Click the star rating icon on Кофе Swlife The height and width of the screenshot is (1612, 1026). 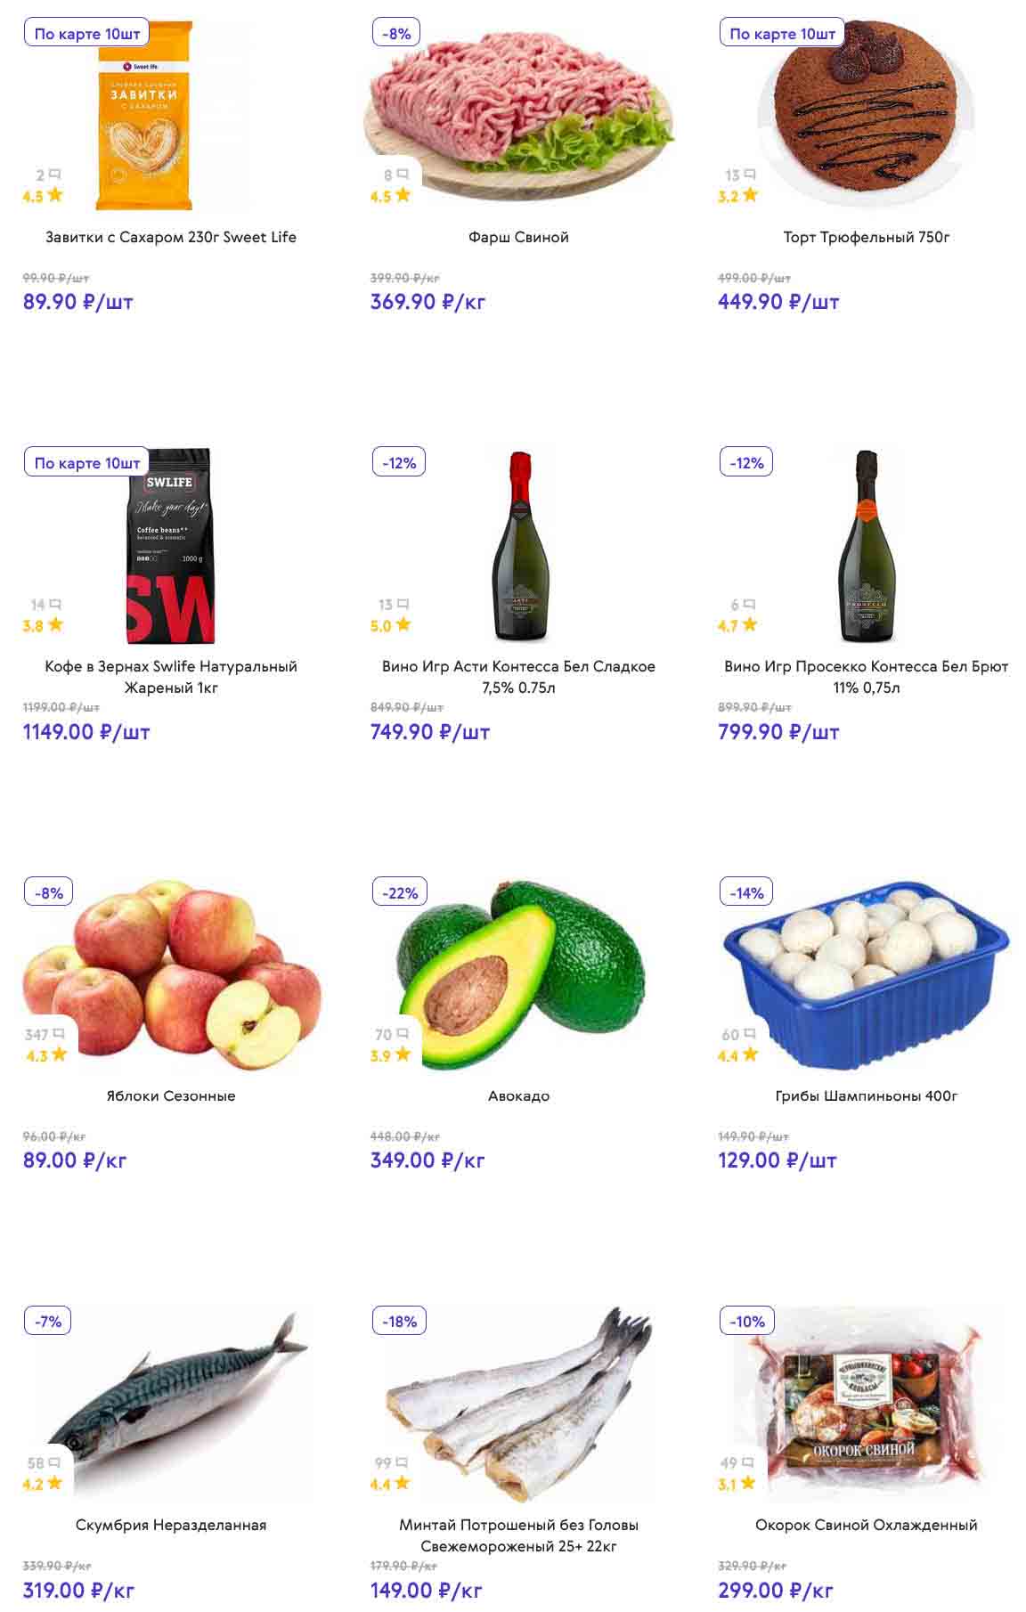[x=55, y=625]
